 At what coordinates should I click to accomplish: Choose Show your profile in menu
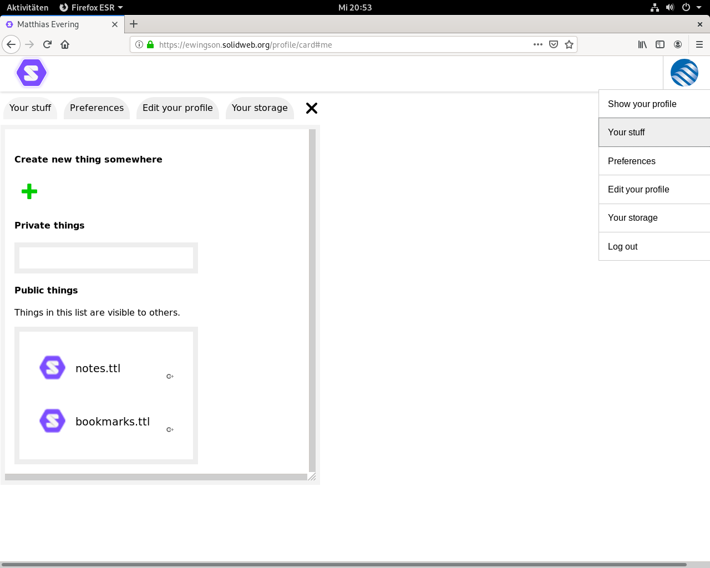642,104
